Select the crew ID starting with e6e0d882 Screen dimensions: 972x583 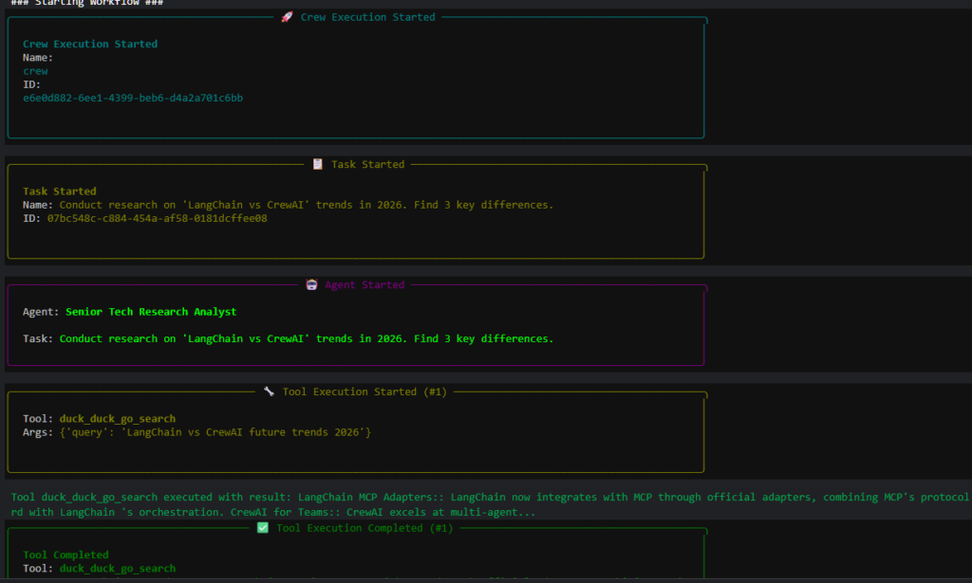pos(133,98)
